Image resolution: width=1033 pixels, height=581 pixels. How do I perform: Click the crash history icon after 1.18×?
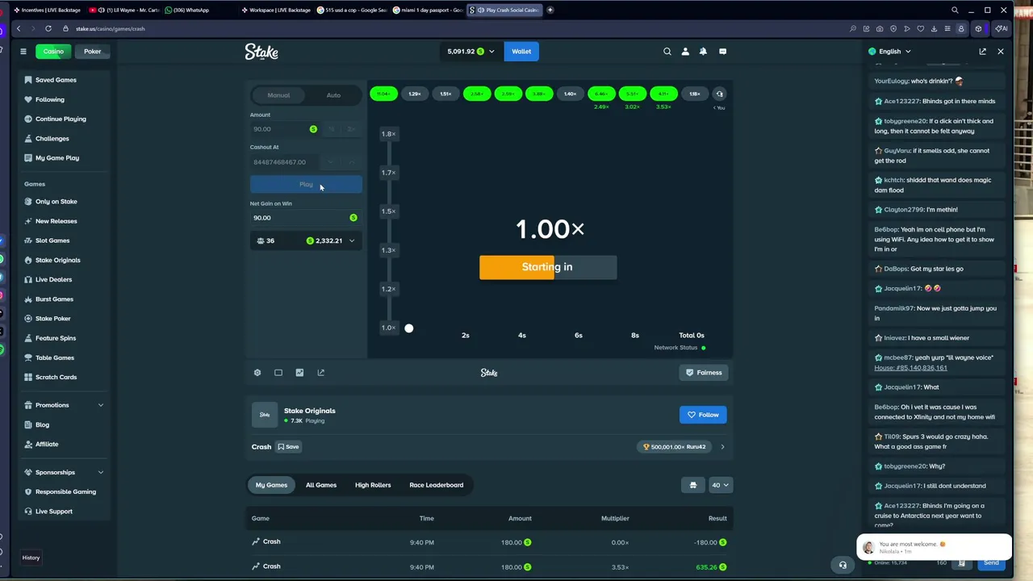719,94
